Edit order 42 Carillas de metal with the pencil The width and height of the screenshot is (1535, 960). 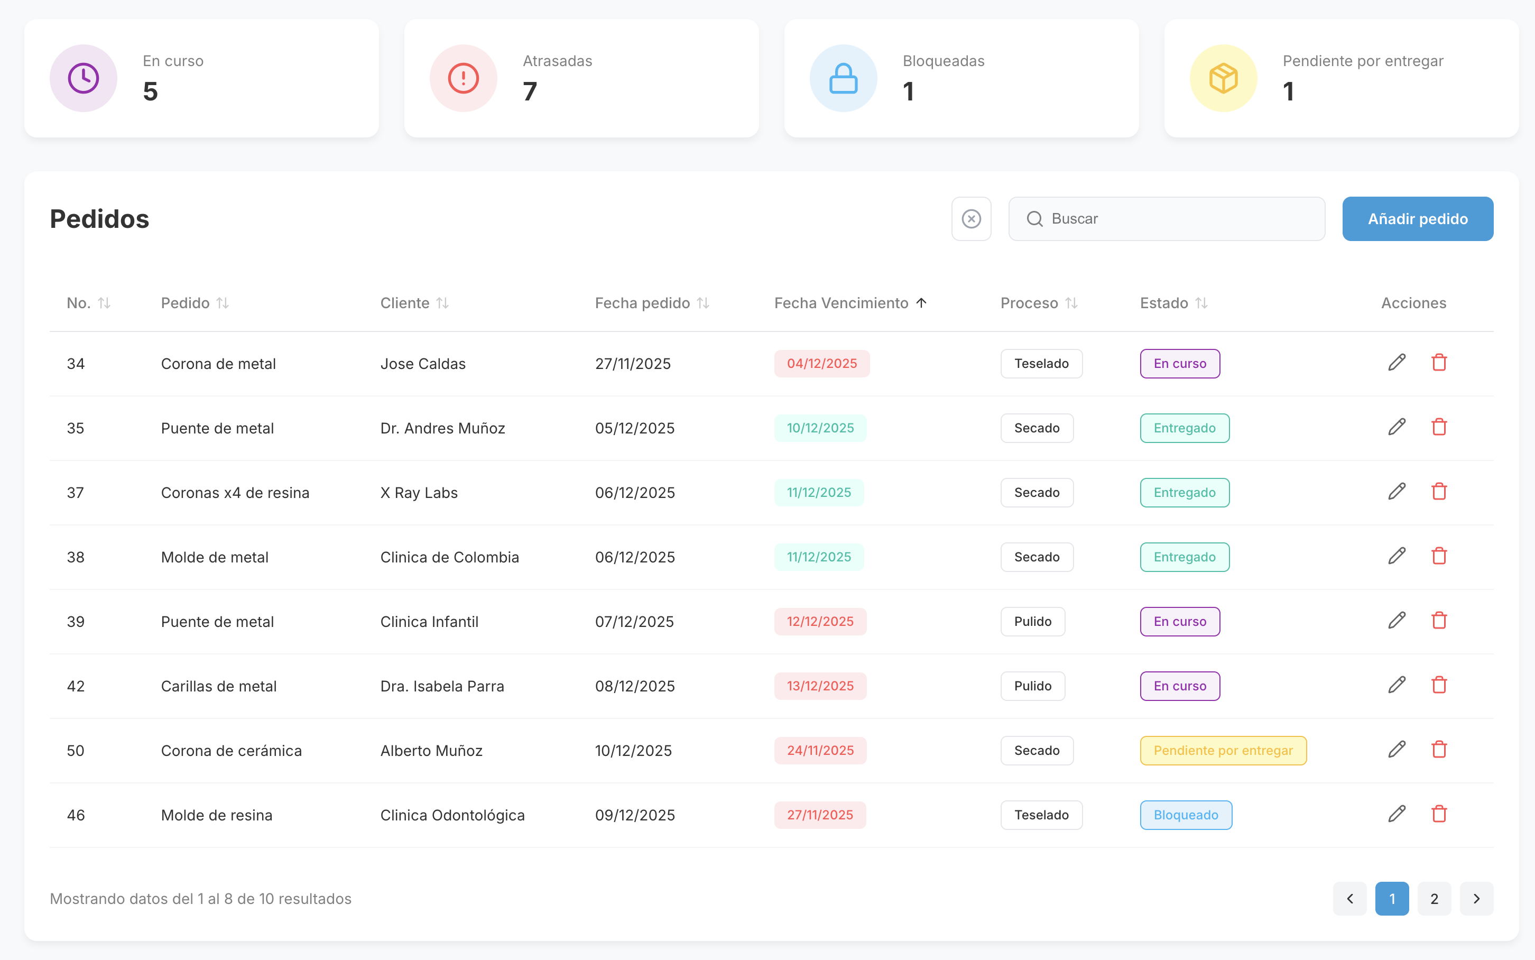pos(1397,685)
